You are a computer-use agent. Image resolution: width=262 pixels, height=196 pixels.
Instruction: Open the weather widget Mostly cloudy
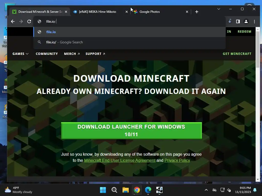pos(18,190)
